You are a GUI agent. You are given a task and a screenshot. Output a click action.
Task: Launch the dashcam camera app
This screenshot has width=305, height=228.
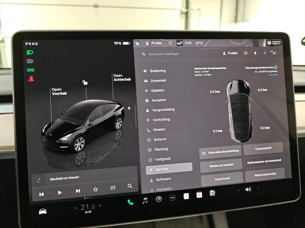point(159,199)
